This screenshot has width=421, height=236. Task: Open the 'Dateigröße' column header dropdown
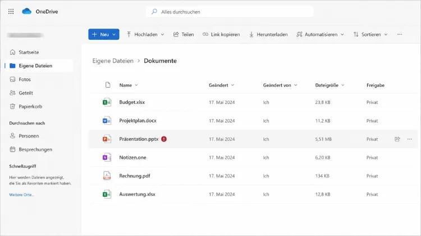coord(342,85)
